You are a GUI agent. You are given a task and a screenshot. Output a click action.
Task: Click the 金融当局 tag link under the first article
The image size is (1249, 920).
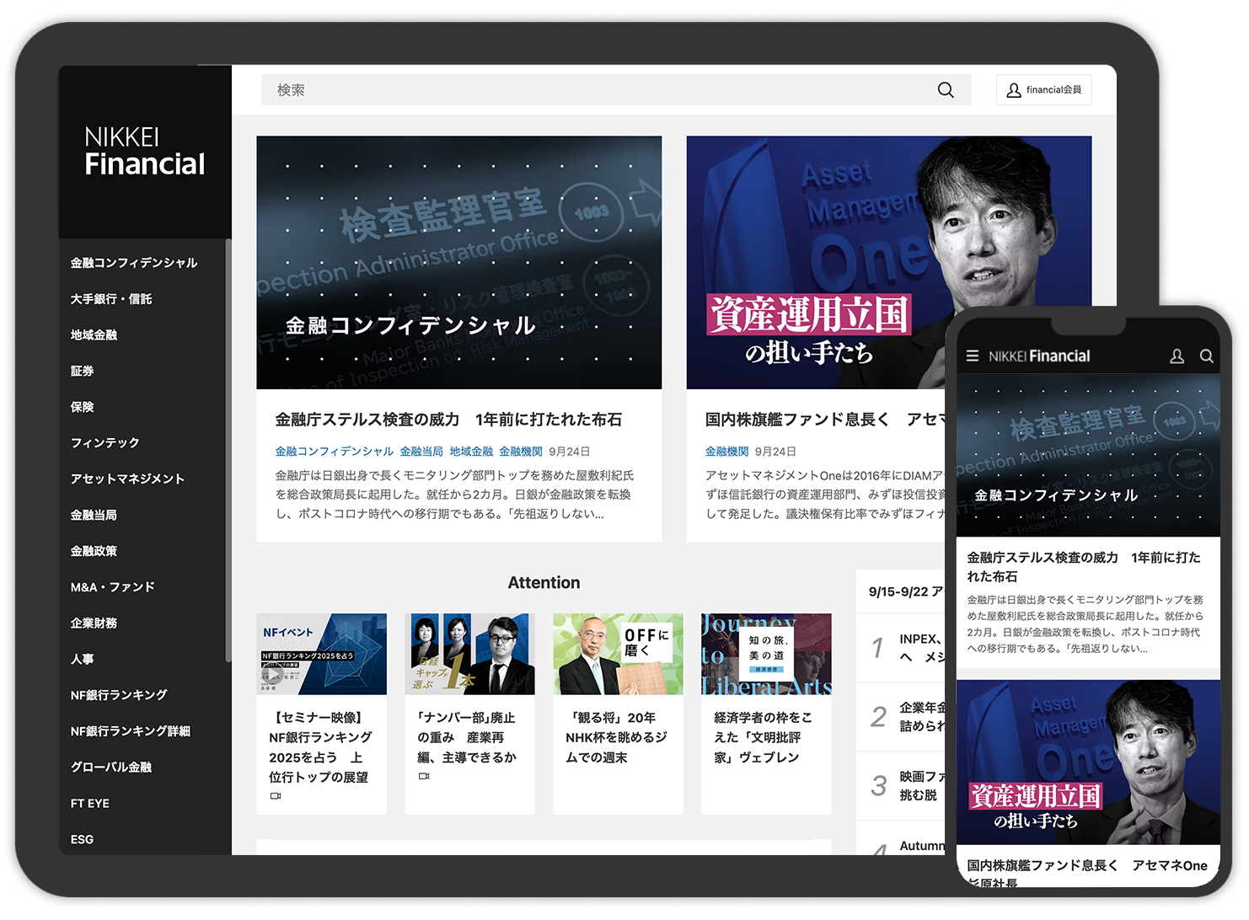421,452
